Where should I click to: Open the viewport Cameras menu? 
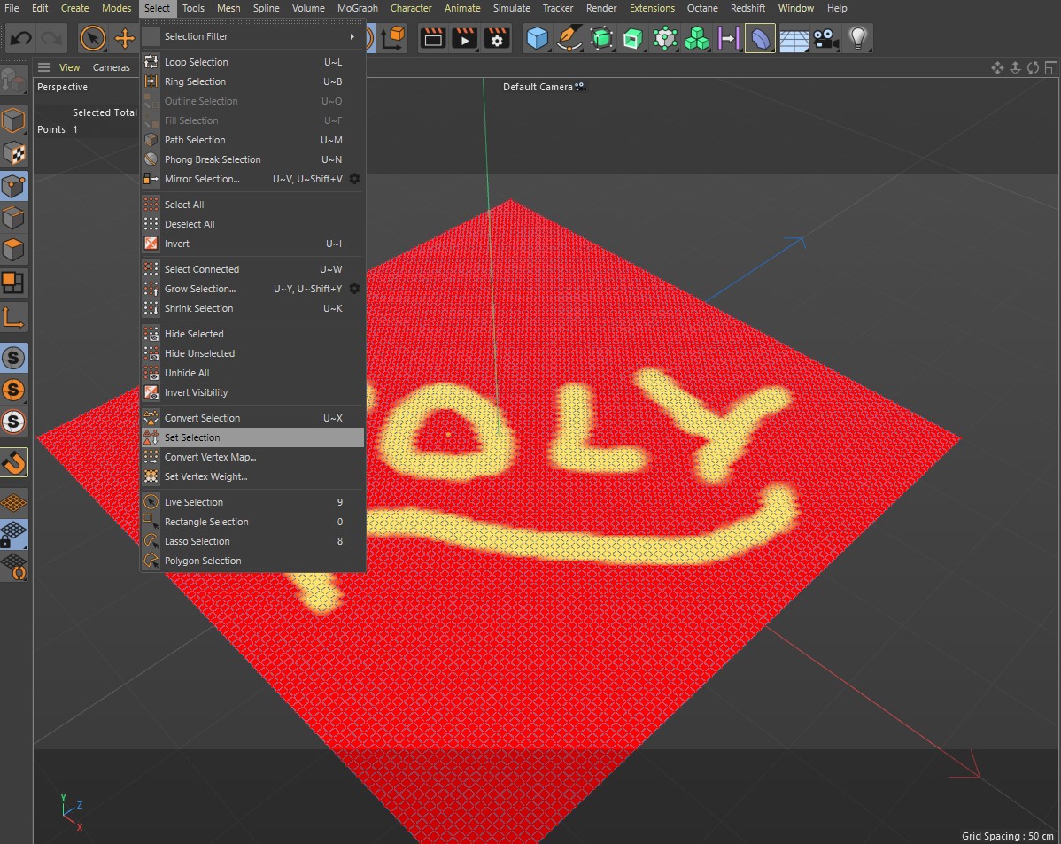[x=111, y=67]
